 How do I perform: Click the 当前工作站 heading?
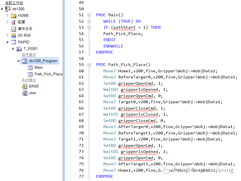click(14, 3)
